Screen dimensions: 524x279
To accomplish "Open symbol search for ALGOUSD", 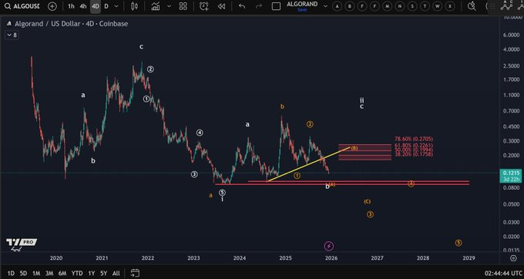I will (22, 6).
